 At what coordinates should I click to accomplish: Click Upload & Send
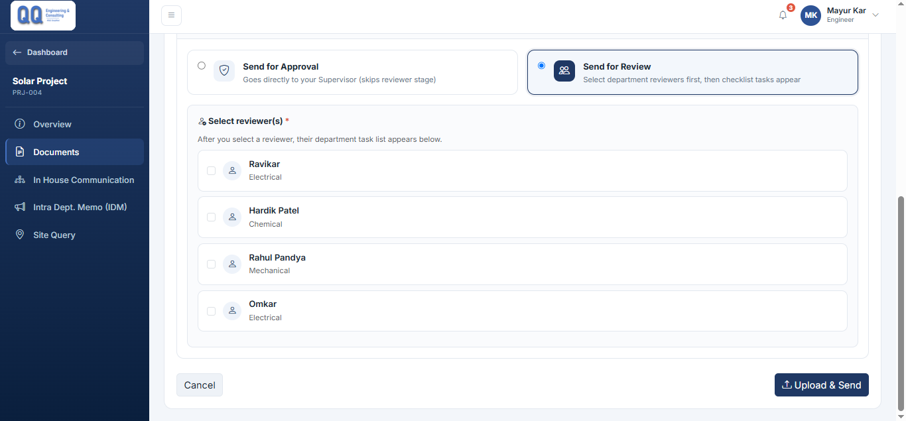click(822, 385)
